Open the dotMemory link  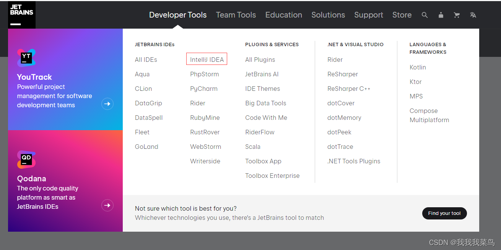(x=344, y=118)
